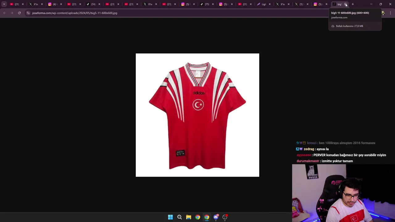Viewport: 395px width, 222px height.
Task: Click the tooltip title big5-11-600x600.jpg (600×600)
Action: 350,13
